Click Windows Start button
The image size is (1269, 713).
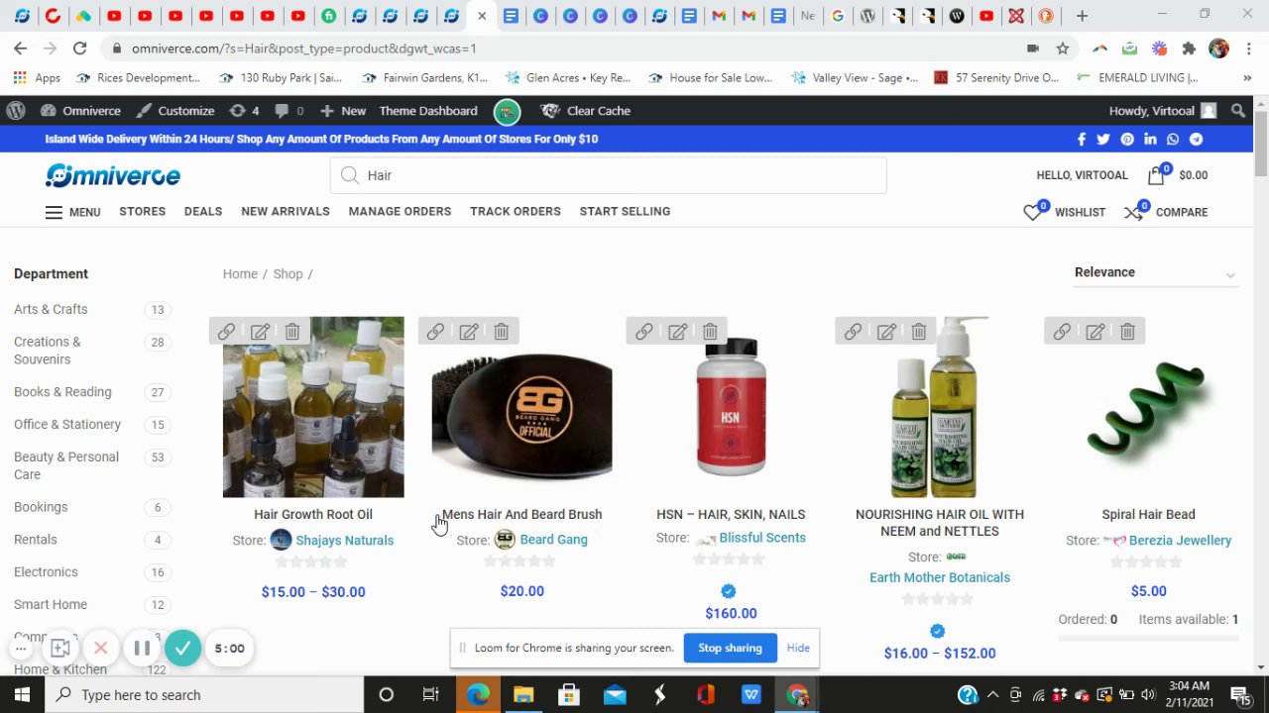tap(22, 695)
